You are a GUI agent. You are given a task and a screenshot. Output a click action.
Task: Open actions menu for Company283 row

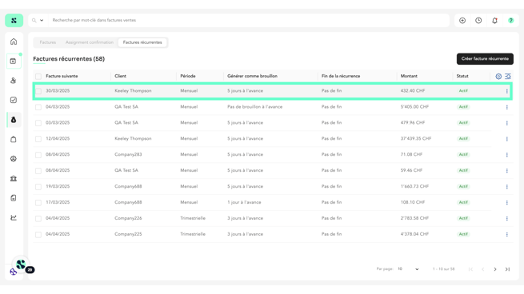[506, 155]
